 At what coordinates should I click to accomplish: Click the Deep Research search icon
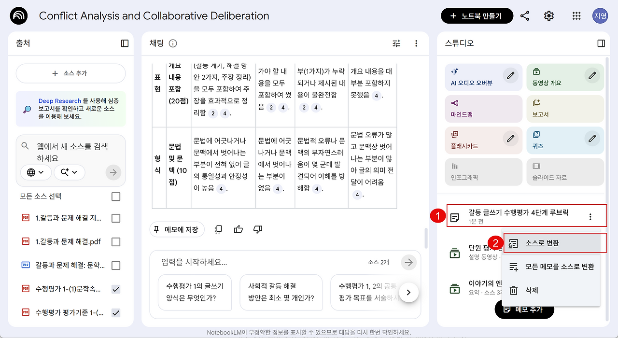coord(27,109)
